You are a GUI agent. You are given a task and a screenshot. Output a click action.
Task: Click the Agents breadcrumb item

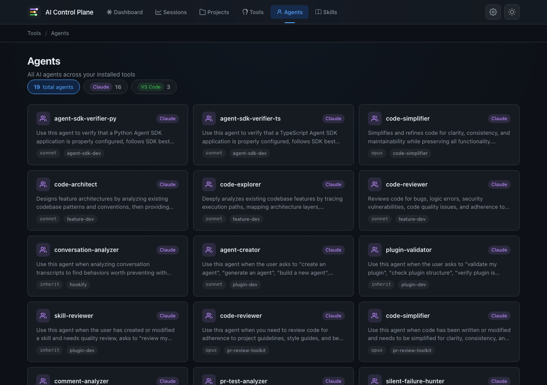tap(60, 33)
